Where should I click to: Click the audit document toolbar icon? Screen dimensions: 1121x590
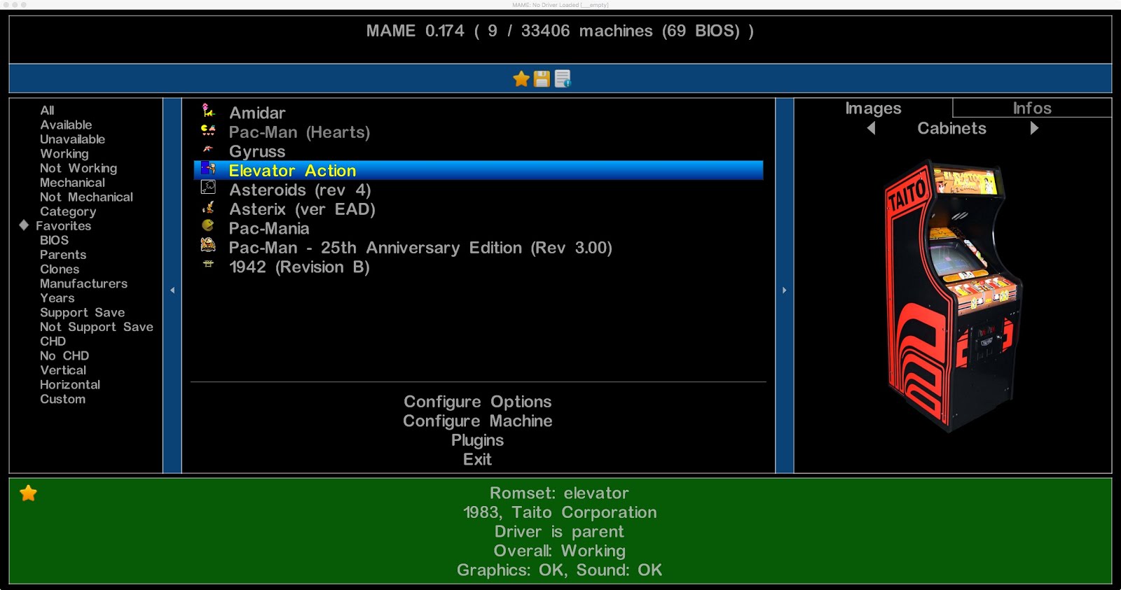pyautogui.click(x=563, y=79)
